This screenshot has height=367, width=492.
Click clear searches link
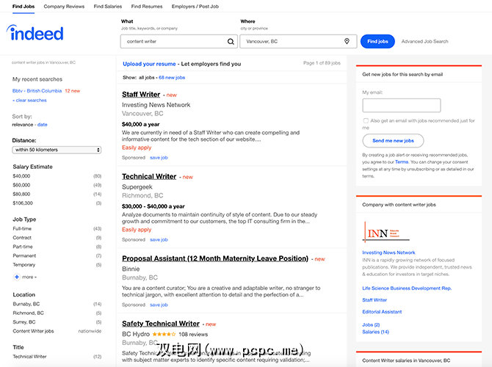pyautogui.click(x=29, y=101)
